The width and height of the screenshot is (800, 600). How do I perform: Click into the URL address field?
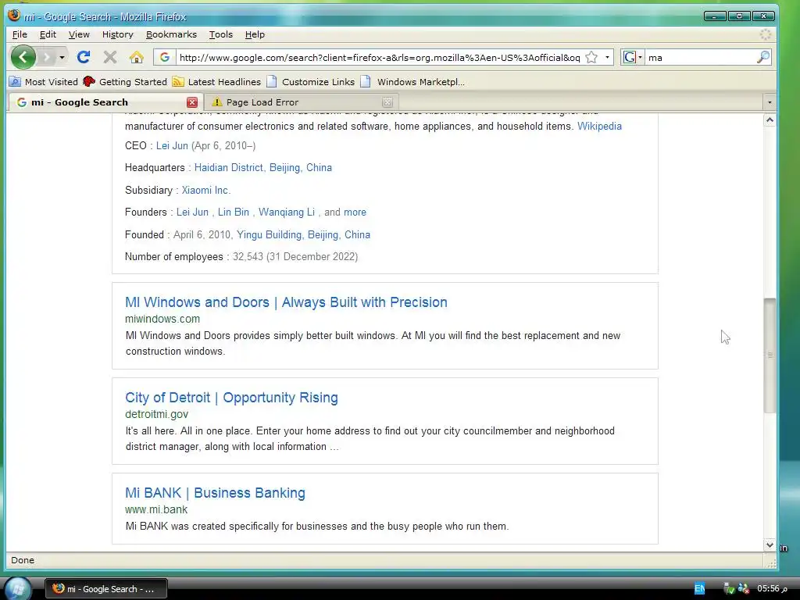(380, 57)
